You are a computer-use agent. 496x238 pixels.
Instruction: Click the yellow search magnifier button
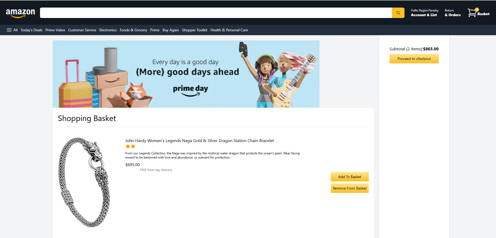[398, 13]
